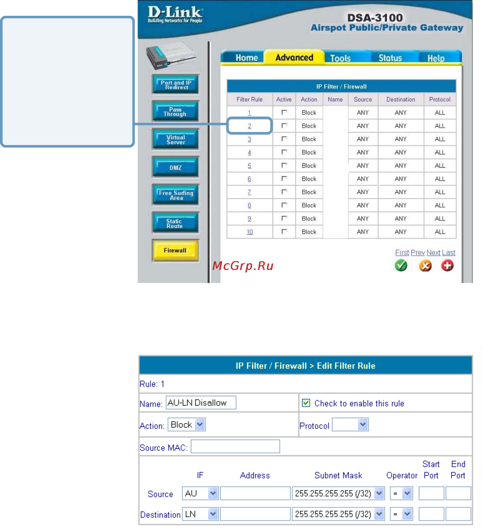Open filter rule 3 link

pyautogui.click(x=249, y=139)
